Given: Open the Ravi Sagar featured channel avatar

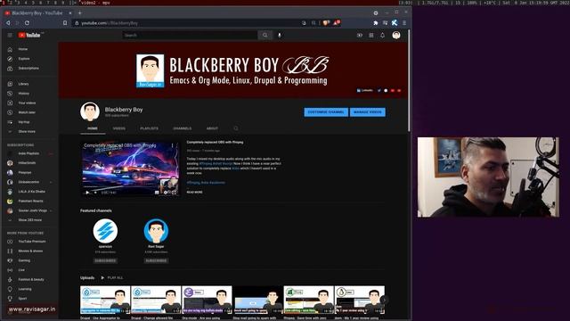Looking at the screenshot, I should coord(156,231).
